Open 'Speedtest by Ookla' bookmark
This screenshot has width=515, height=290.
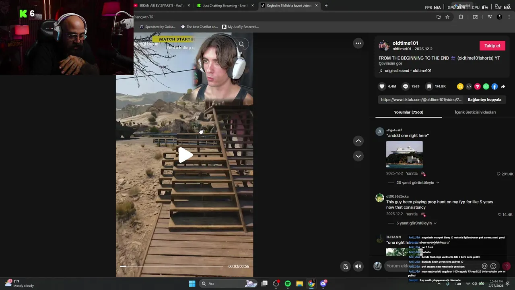157,27
